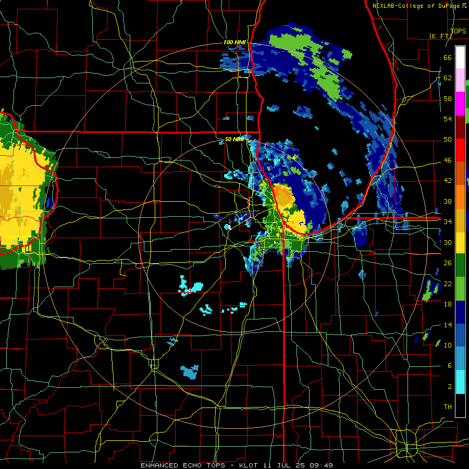Image resolution: width=469 pixels, height=469 pixels.
Task: Click the legend value 10
Action: pos(448,345)
